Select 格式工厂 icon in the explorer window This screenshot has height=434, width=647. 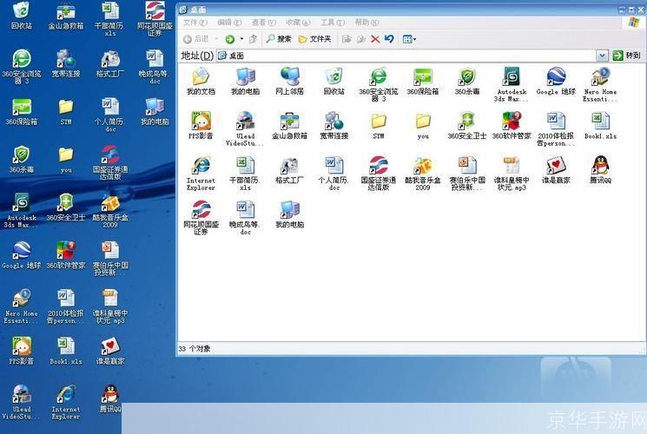click(x=289, y=165)
